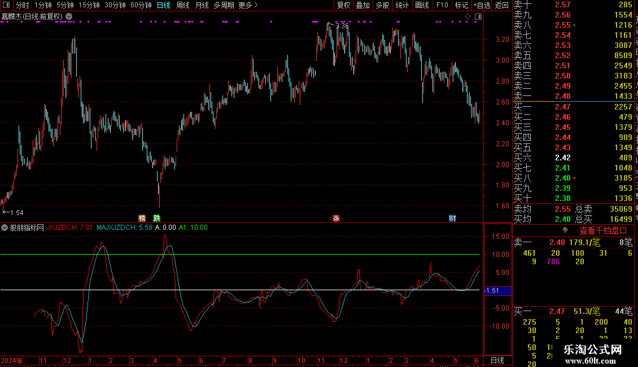Click the 买均 average price 2.40
638x367 pixels.
(563, 219)
